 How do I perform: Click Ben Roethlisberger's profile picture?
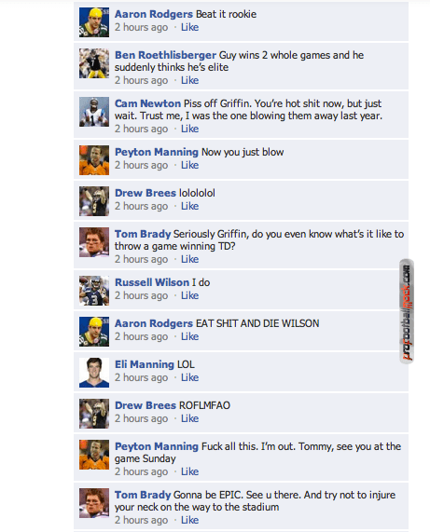(x=94, y=63)
